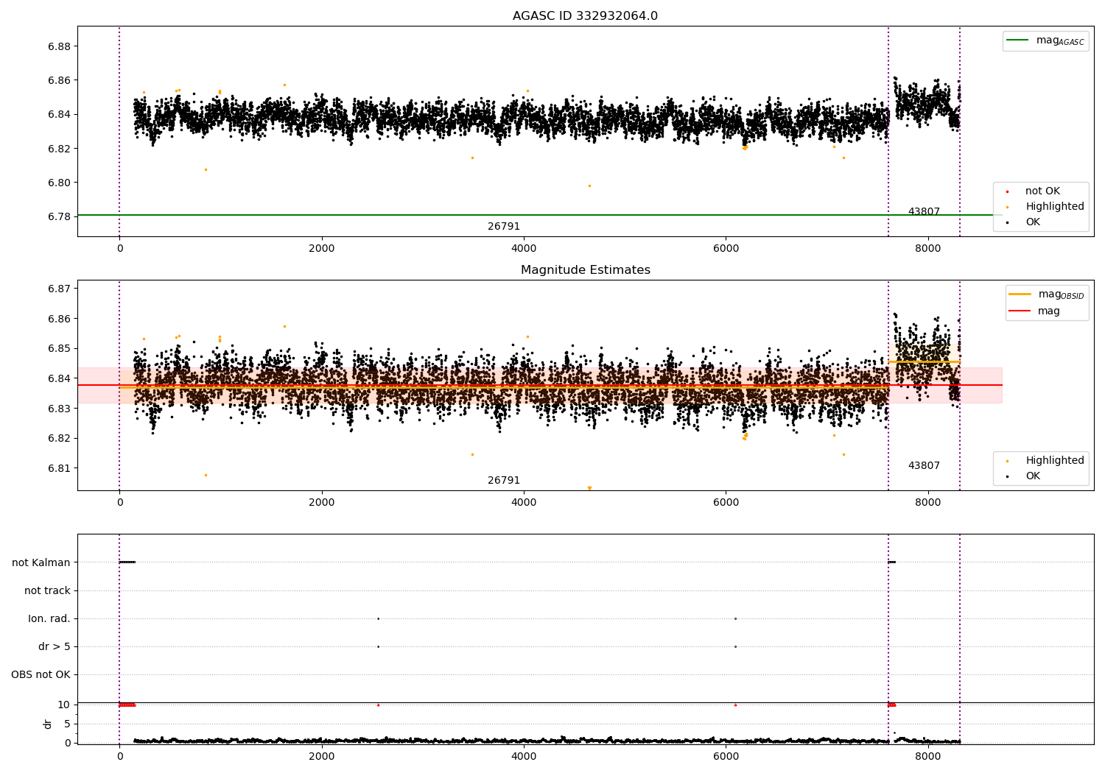Click the "6.83" y-axis tick label

pos(59,409)
